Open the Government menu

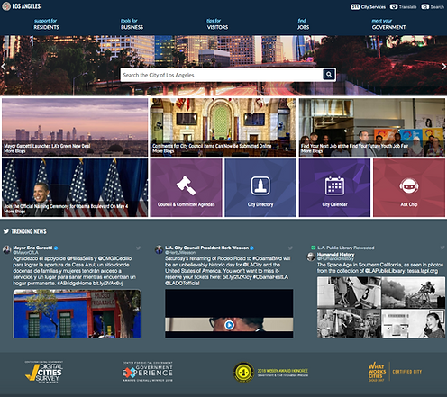[x=388, y=24]
